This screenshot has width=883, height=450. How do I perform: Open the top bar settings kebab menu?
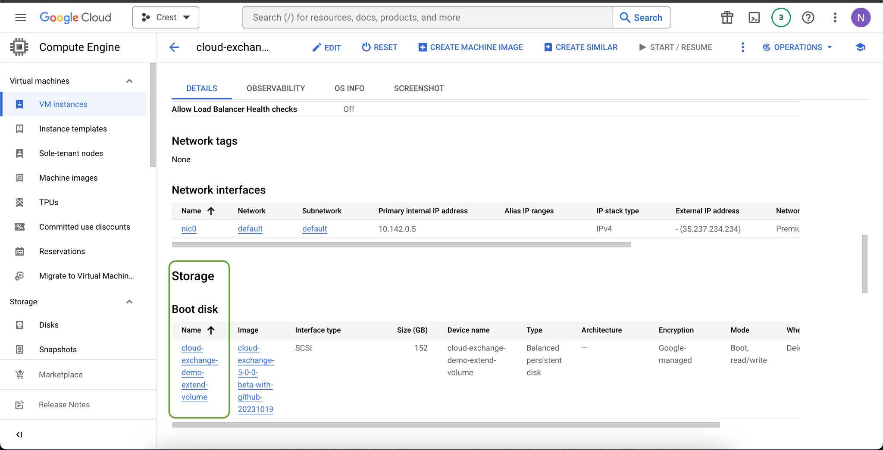click(x=835, y=18)
